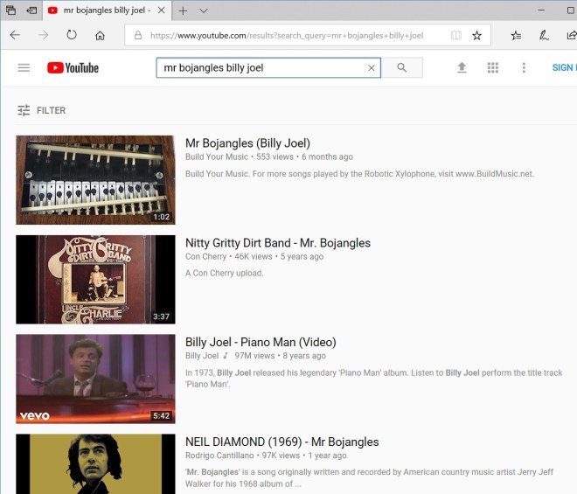577x494 pixels.
Task: Click the 'A Con Cherry upload.' description
Action: [x=224, y=273]
